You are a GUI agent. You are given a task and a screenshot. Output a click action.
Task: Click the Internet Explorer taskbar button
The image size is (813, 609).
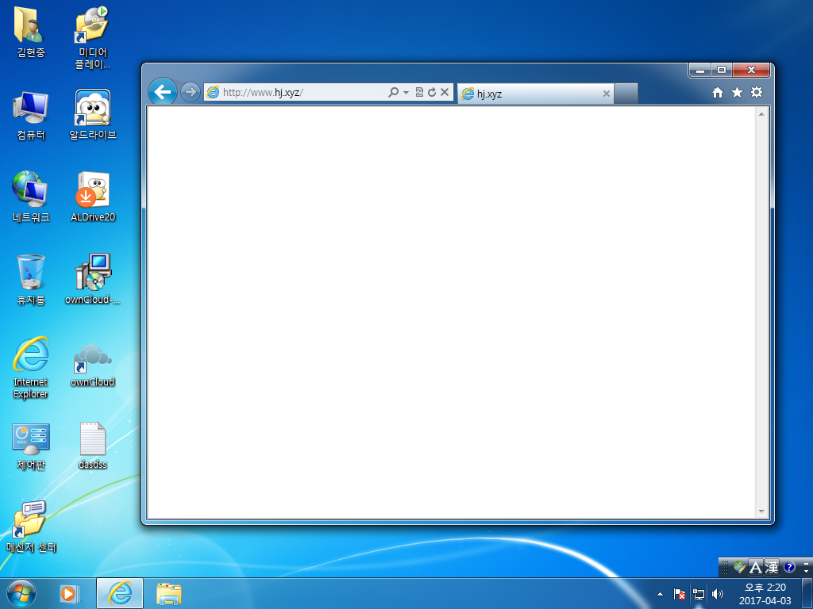click(120, 593)
